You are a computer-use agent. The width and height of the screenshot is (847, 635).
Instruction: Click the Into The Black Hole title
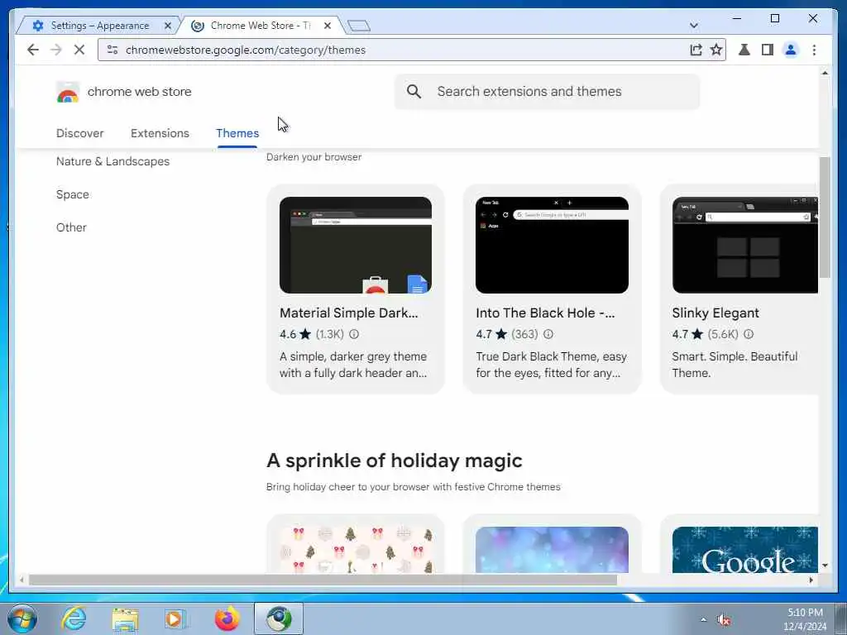pyautogui.click(x=545, y=313)
